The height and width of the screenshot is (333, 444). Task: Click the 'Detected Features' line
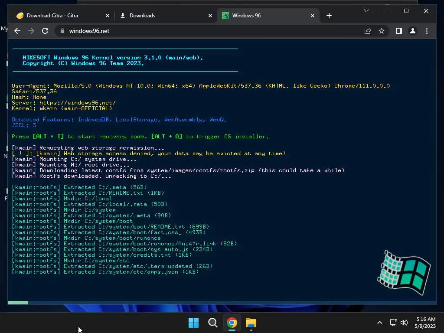[x=119, y=120]
